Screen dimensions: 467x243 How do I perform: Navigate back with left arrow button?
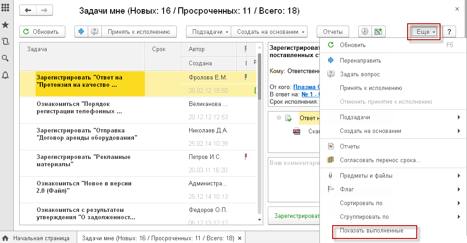(x=28, y=10)
